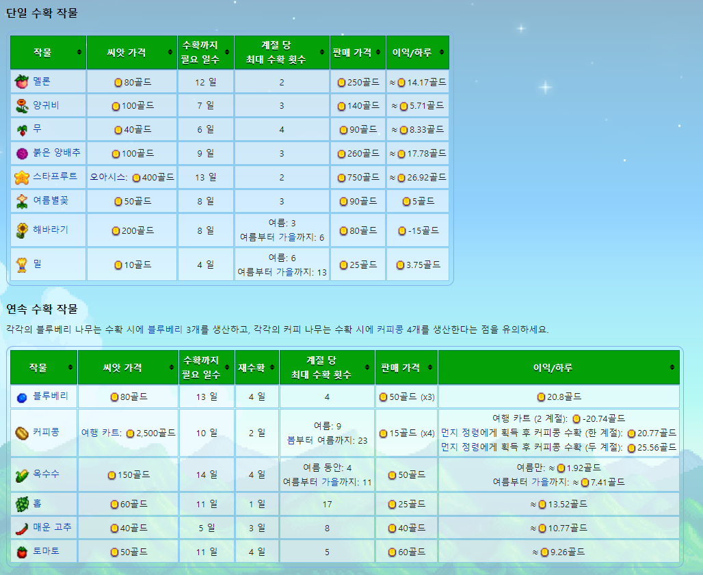
Task: Click the poppy (양귀비) flower icon
Action: pyautogui.click(x=21, y=106)
